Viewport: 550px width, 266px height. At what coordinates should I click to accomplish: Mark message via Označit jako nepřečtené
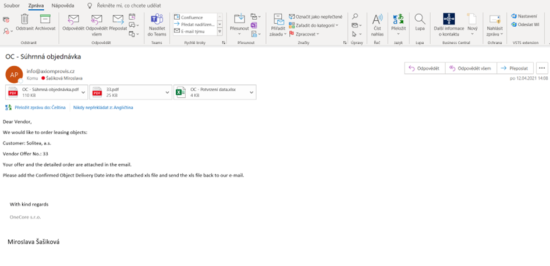click(314, 17)
